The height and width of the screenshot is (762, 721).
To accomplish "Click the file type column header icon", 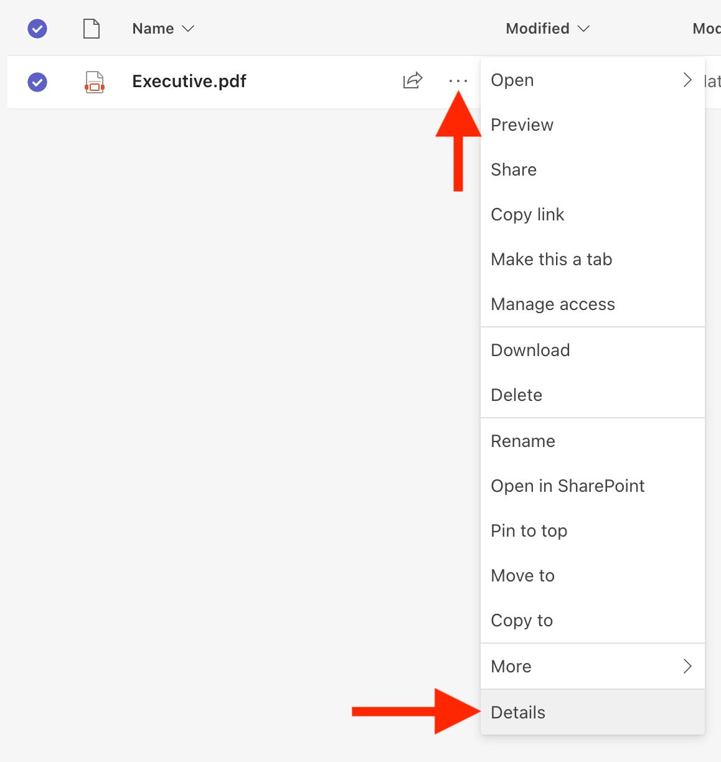I will (92, 29).
